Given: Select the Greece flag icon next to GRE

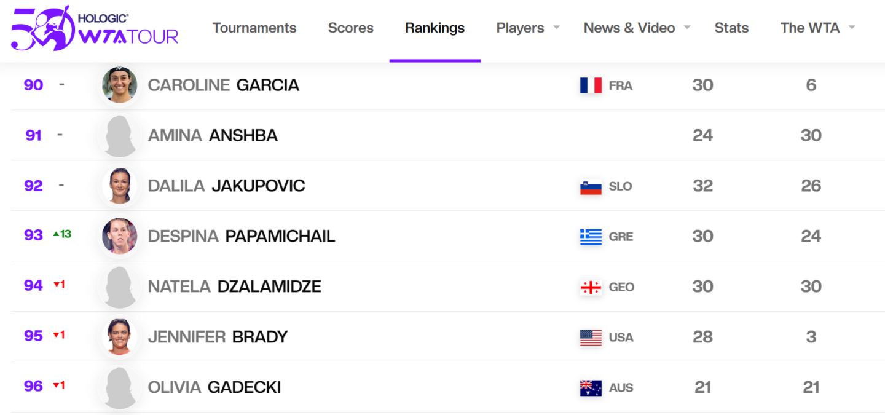Looking at the screenshot, I should [x=591, y=237].
